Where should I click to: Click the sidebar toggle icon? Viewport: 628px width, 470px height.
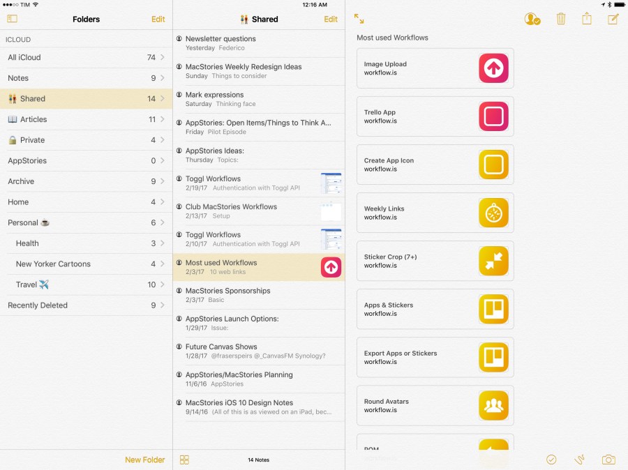[x=12, y=19]
